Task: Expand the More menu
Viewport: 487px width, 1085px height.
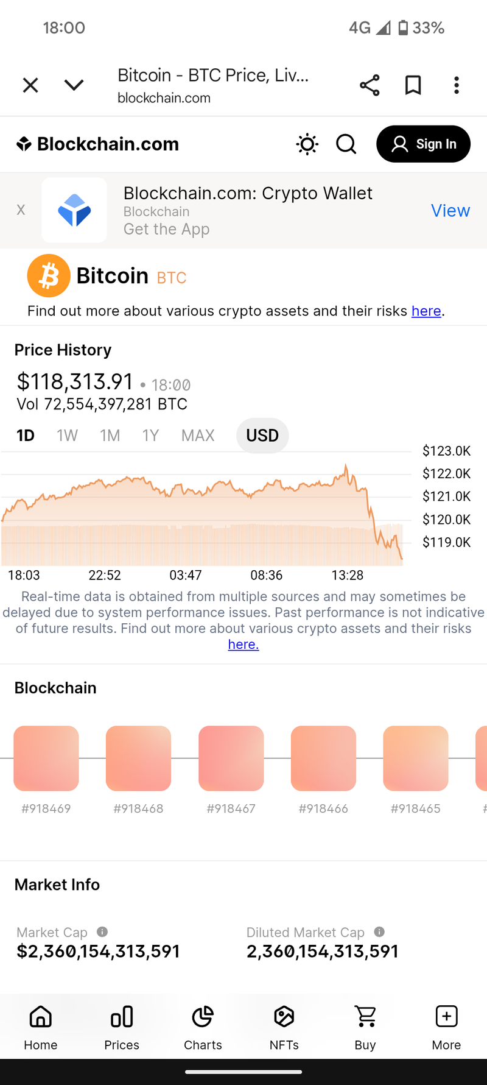Action: point(446,1028)
